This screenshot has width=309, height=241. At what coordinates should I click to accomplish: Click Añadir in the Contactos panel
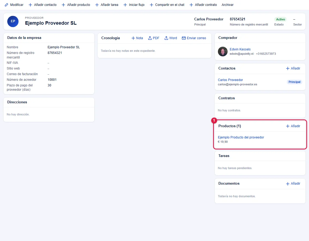point(293,68)
